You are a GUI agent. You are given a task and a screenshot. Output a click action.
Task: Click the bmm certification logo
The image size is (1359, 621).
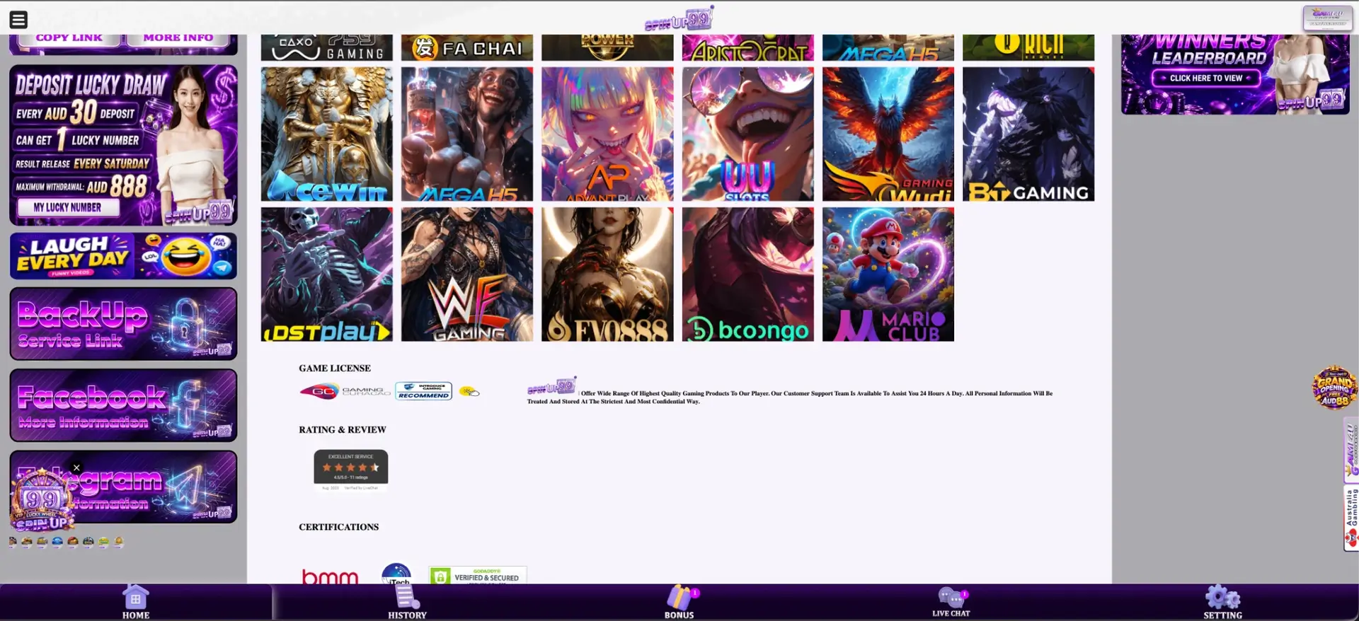(x=330, y=576)
